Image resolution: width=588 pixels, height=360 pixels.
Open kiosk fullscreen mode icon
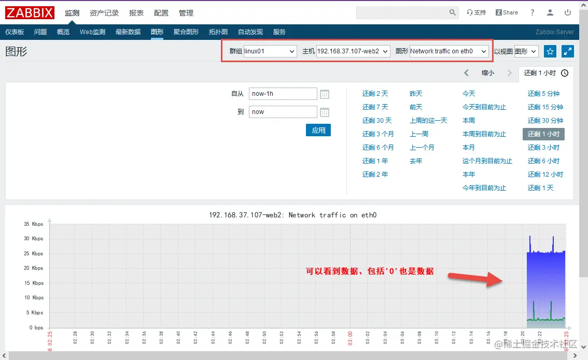tap(567, 51)
